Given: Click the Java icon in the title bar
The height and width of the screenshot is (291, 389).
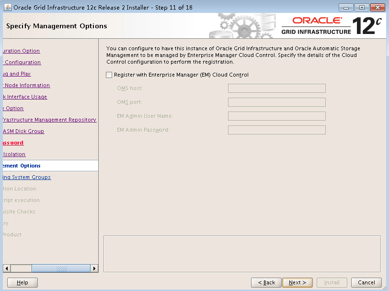Looking at the screenshot, I should (8, 8).
